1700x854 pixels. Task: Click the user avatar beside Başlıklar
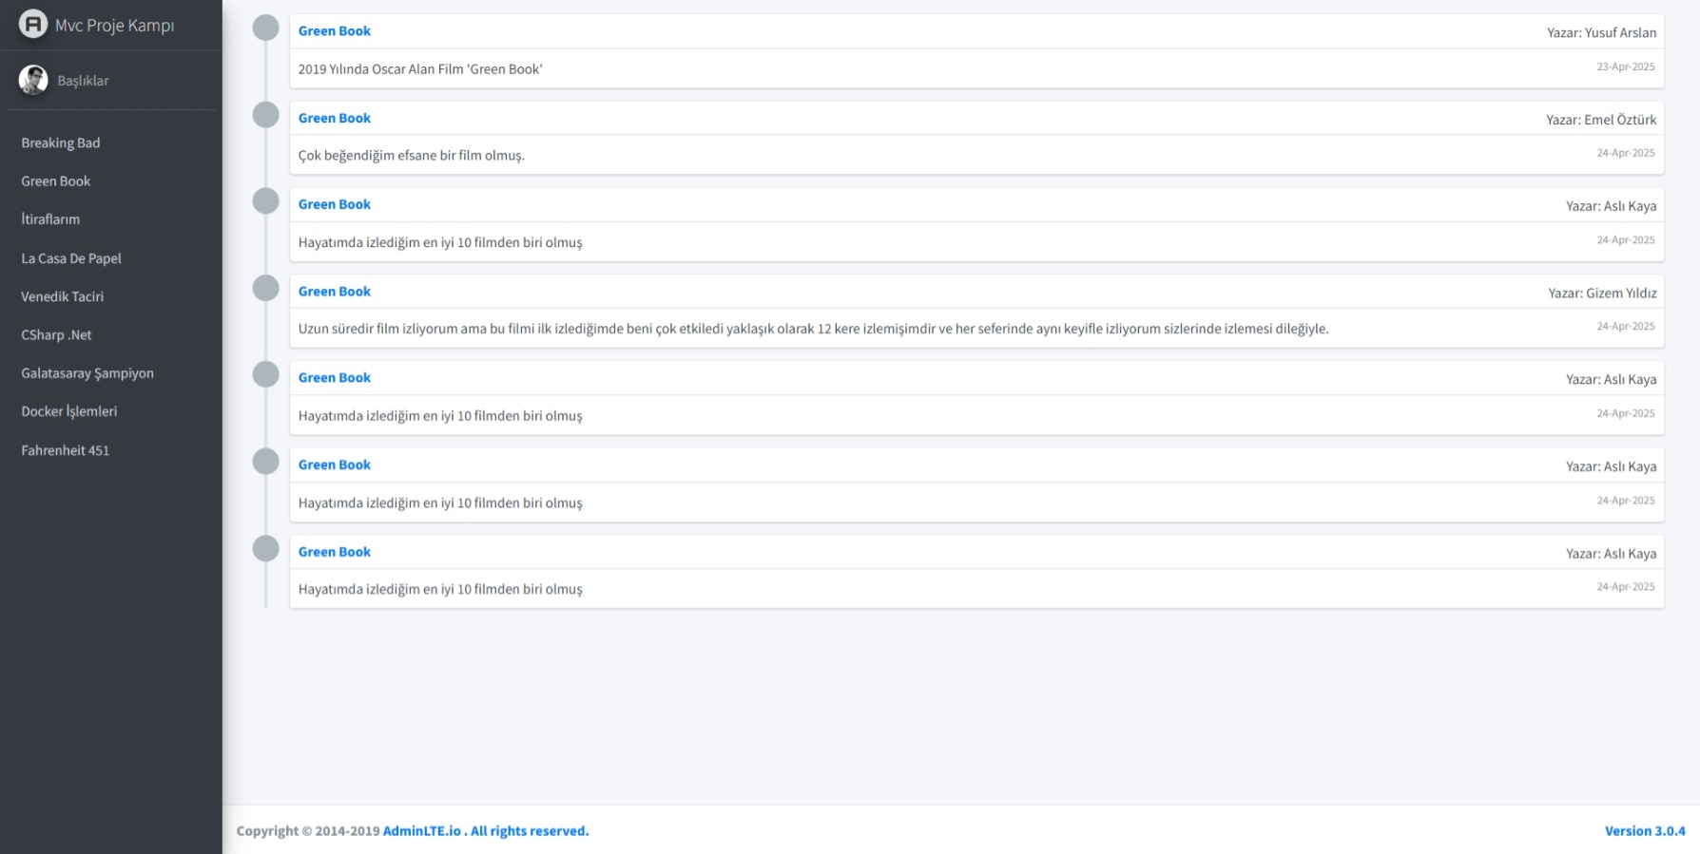point(33,81)
